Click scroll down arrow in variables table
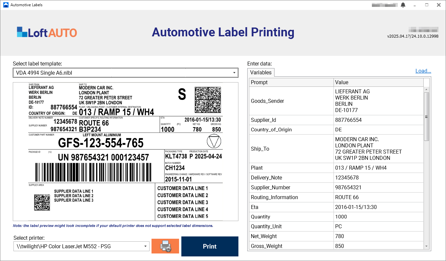 426,246
